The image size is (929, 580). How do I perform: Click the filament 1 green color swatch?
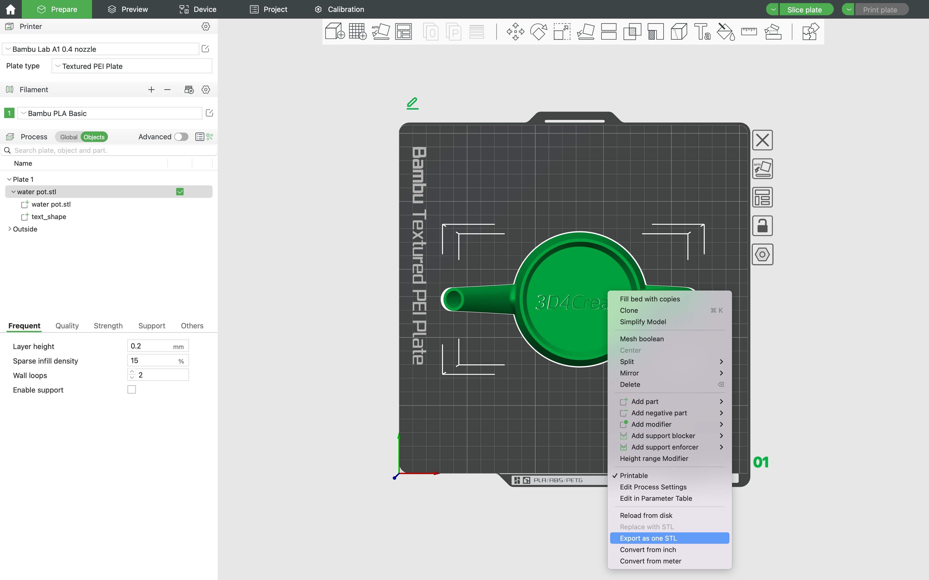[9, 113]
